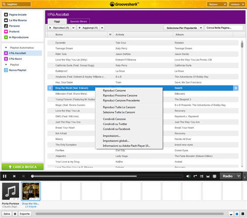Click the Aggiungi (1) button
The image size is (247, 218).
88,28
